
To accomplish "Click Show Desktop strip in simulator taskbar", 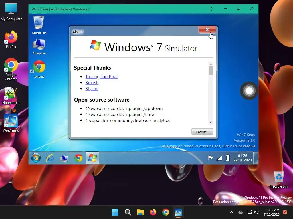I will coord(256,158).
